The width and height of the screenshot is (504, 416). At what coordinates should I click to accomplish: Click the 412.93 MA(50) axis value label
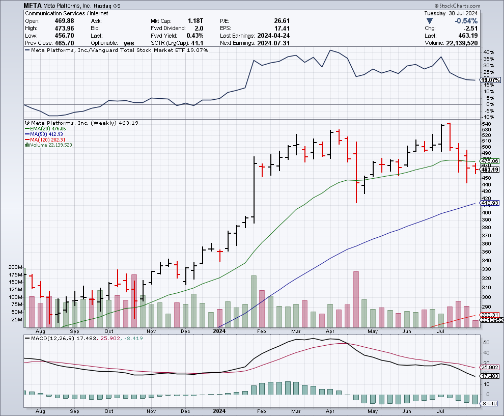click(x=490, y=203)
